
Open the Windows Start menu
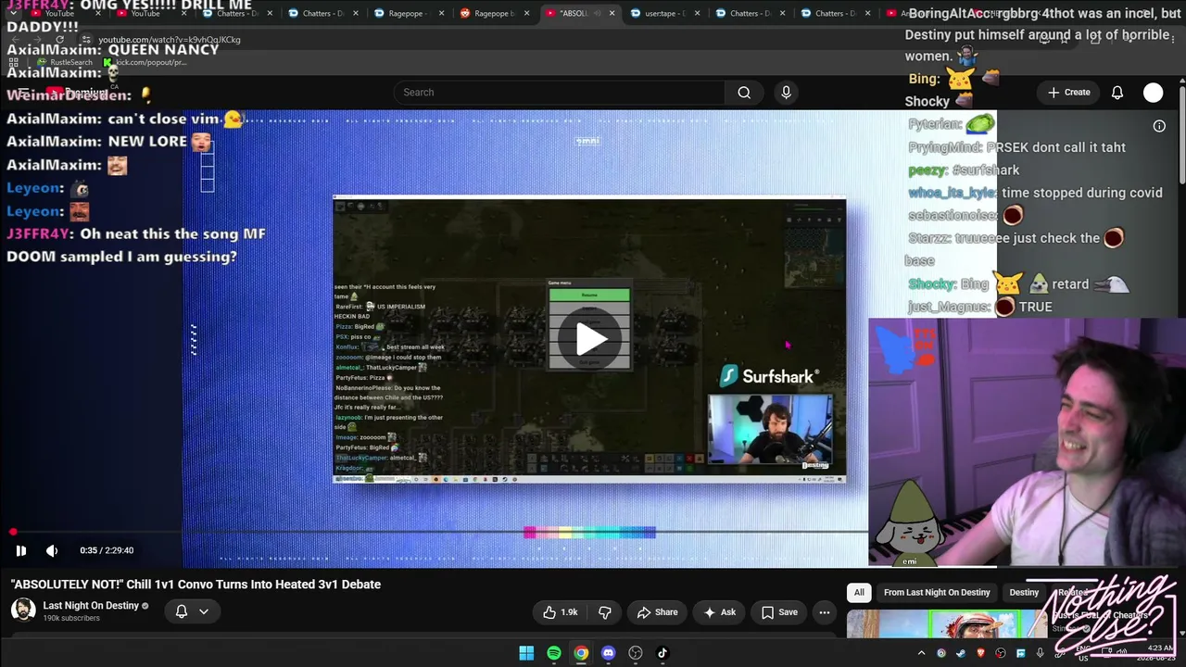point(526,653)
